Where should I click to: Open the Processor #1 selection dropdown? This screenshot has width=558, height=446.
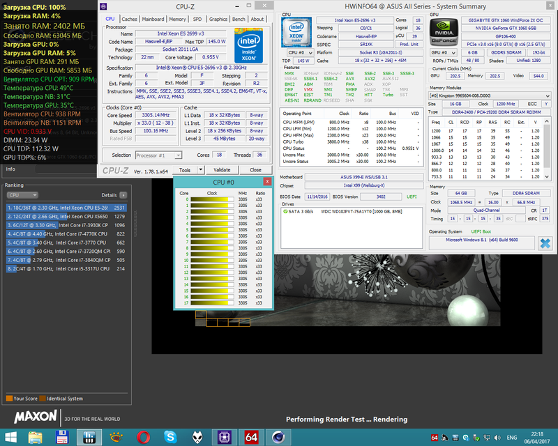tap(159, 155)
